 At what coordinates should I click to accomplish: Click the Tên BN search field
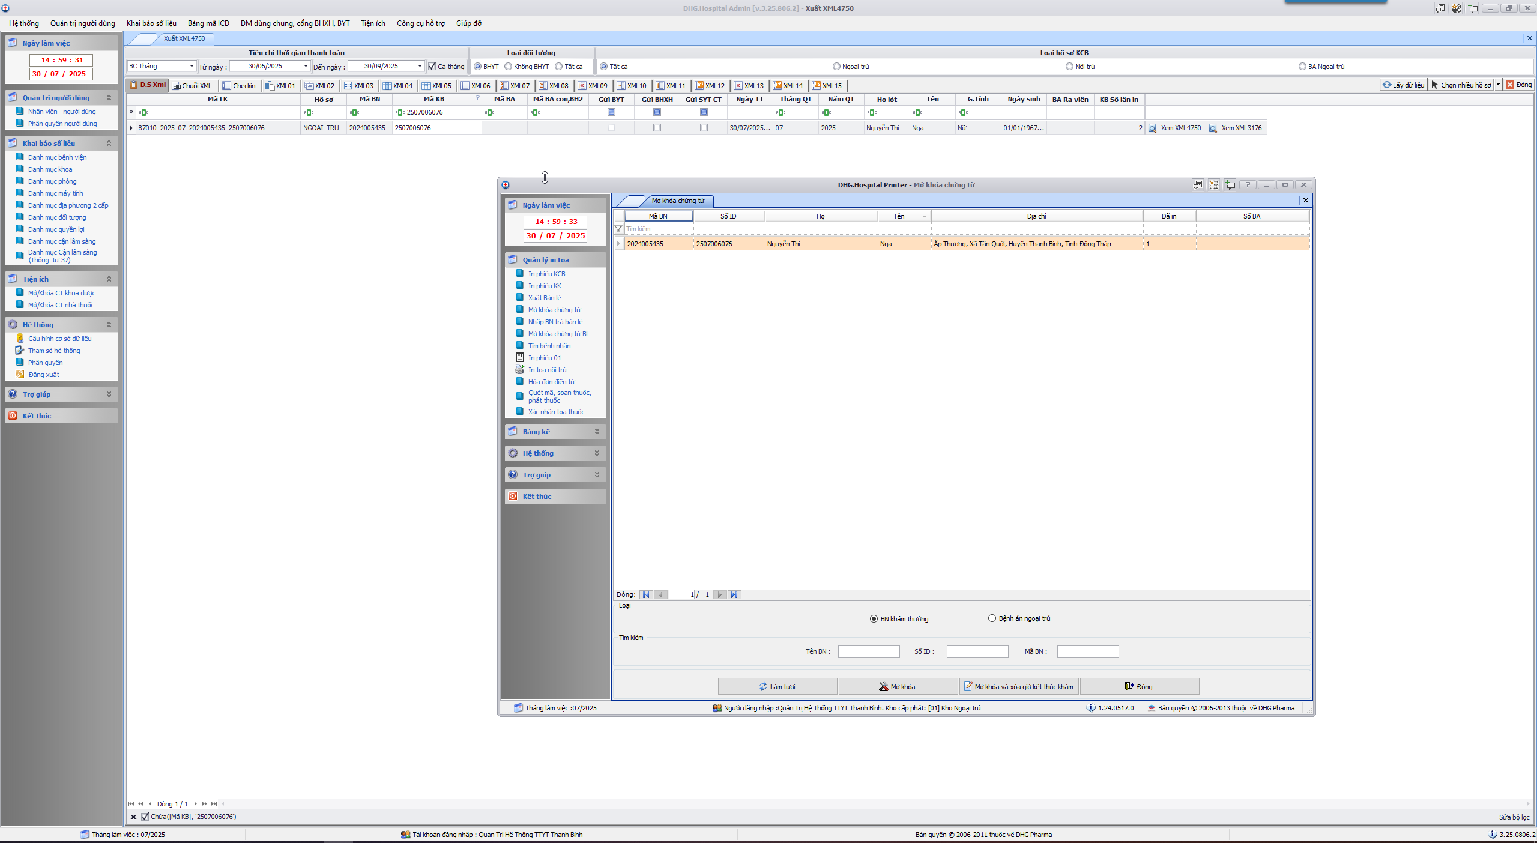(868, 652)
